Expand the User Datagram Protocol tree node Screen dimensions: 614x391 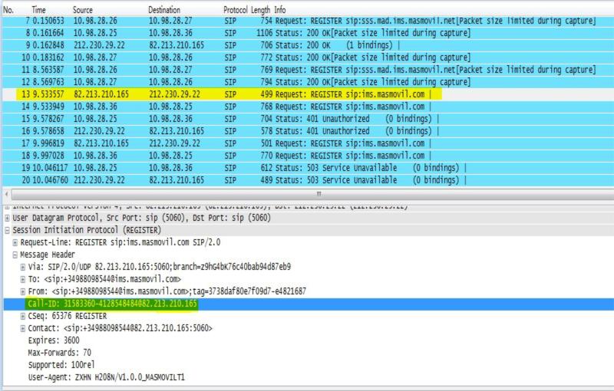(x=6, y=219)
